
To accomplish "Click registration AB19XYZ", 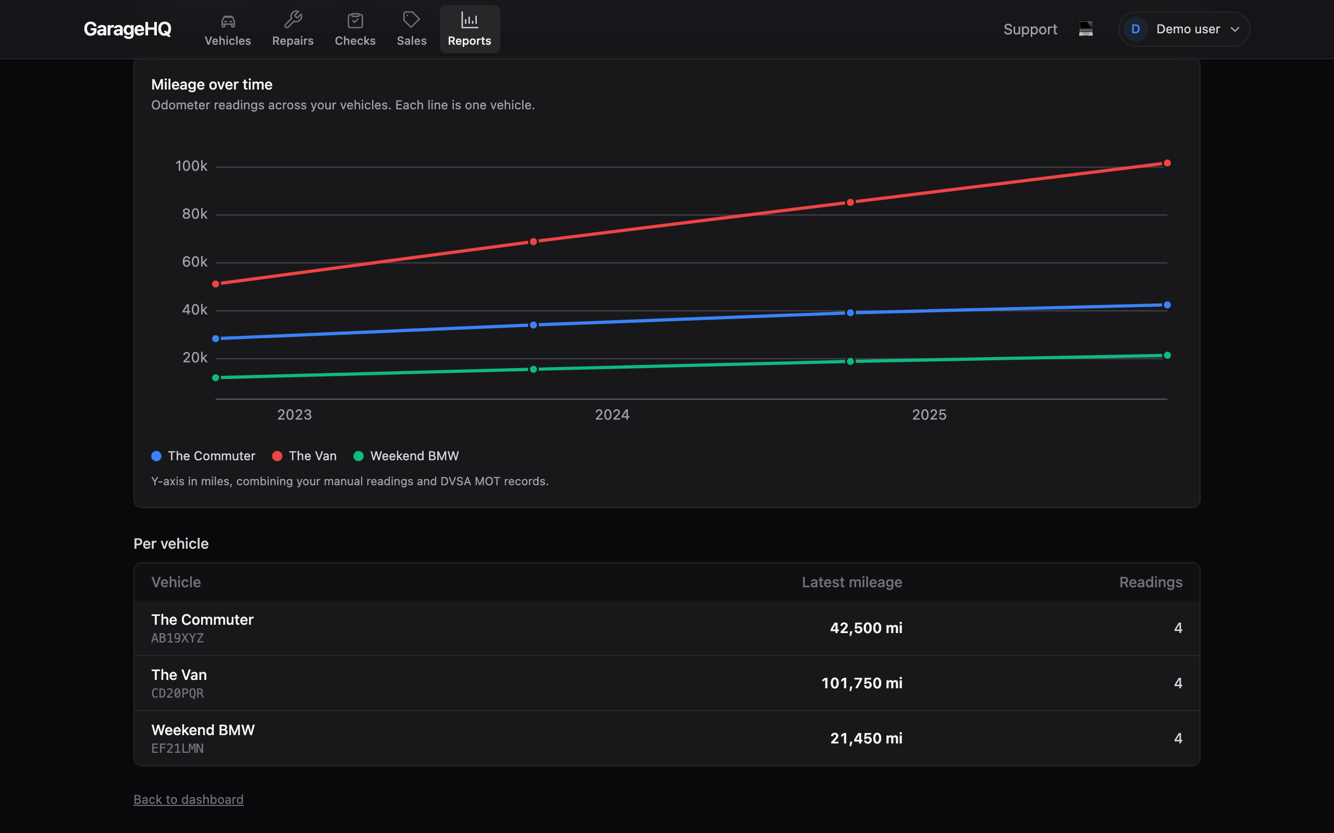I will 178,638.
